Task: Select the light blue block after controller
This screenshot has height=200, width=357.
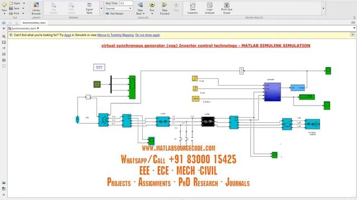Action: click(x=297, y=88)
